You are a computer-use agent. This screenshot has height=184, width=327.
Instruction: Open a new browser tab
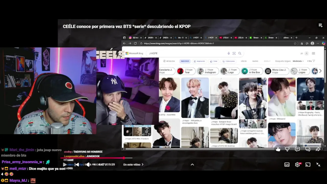click(296, 38)
